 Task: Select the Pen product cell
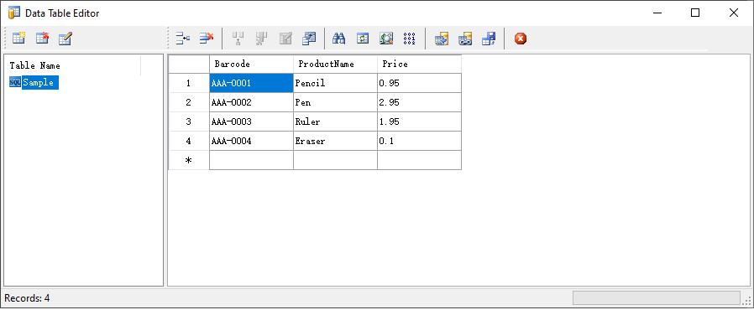coord(335,102)
